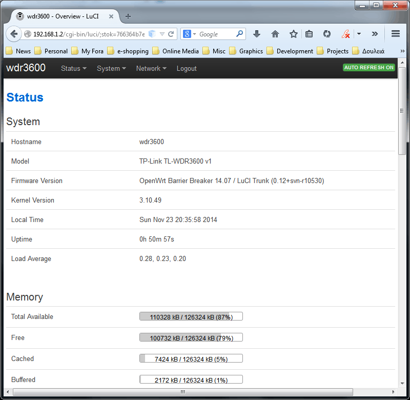Screen dimensions: 410x400
Task: Click the magnifier search icon
Action: [239, 34]
